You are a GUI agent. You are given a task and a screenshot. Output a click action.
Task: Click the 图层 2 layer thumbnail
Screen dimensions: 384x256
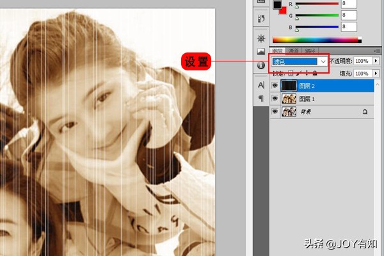[289, 86]
